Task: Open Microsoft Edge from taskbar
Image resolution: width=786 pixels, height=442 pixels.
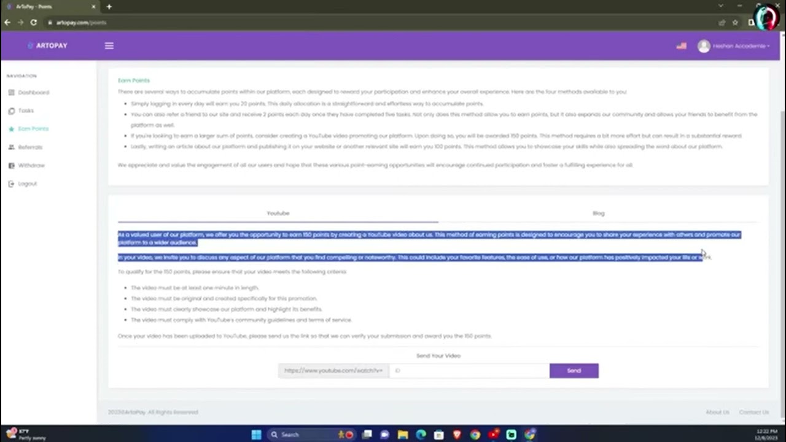Action: tap(421, 435)
